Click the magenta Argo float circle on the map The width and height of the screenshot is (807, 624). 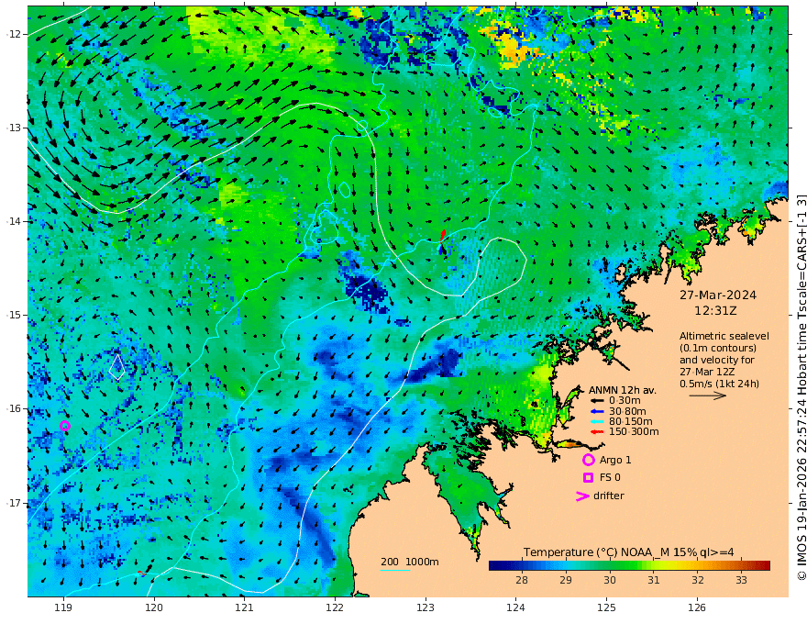[x=65, y=426]
